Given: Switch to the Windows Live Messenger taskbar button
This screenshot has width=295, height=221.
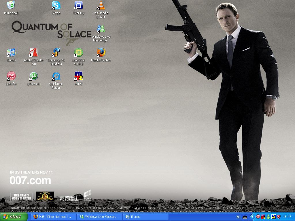Looking at the screenshot, I should coord(100,217).
